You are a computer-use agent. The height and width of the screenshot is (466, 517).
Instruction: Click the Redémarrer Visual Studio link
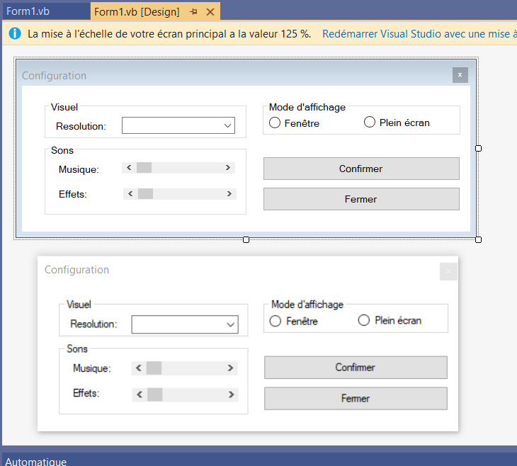[x=419, y=33]
